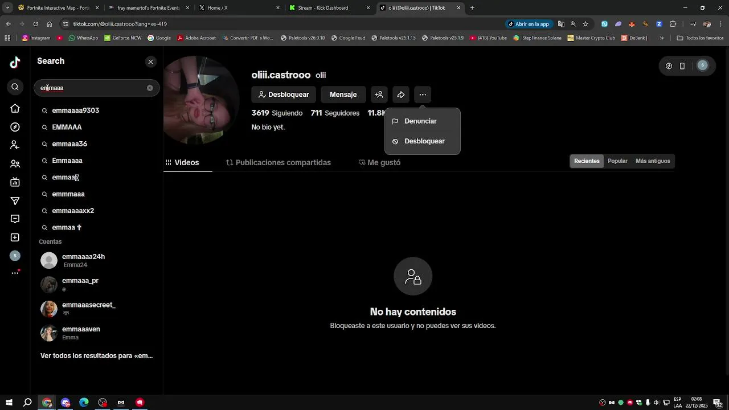Open account emmaaa_pr
The width and height of the screenshot is (729, 410).
[97, 285]
